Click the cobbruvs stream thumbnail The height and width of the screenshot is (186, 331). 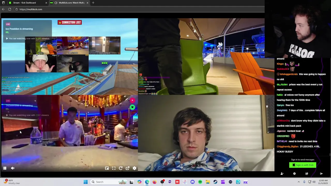41,63
